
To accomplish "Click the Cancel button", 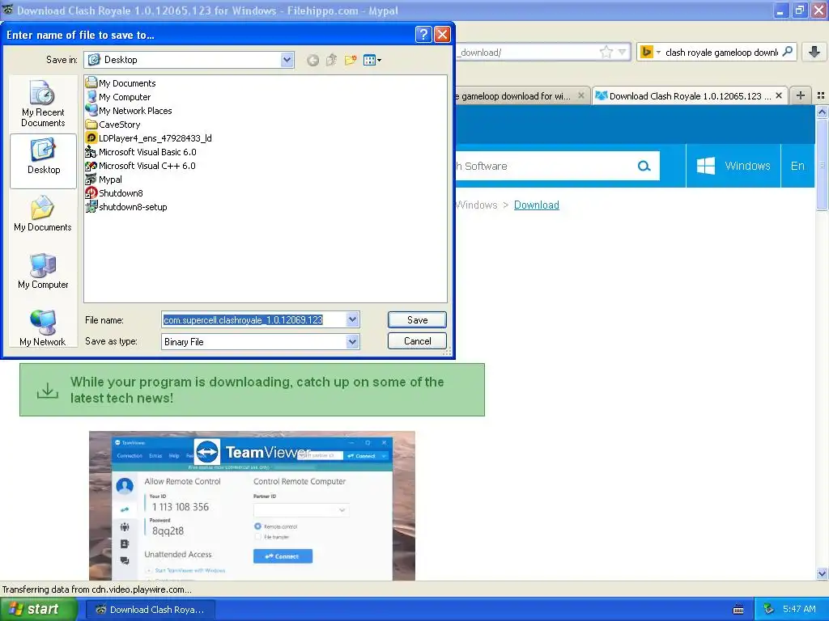I will tap(417, 340).
